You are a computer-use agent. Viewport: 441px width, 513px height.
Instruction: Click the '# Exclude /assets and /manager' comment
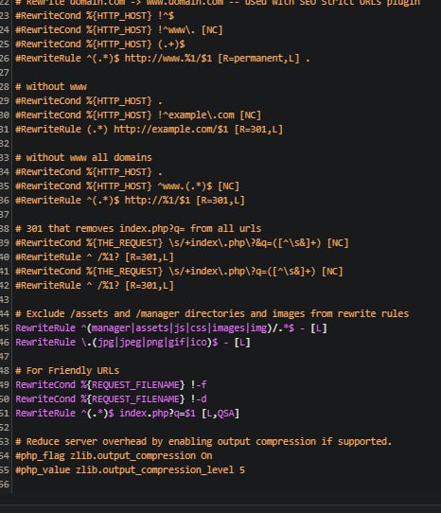pos(212,313)
